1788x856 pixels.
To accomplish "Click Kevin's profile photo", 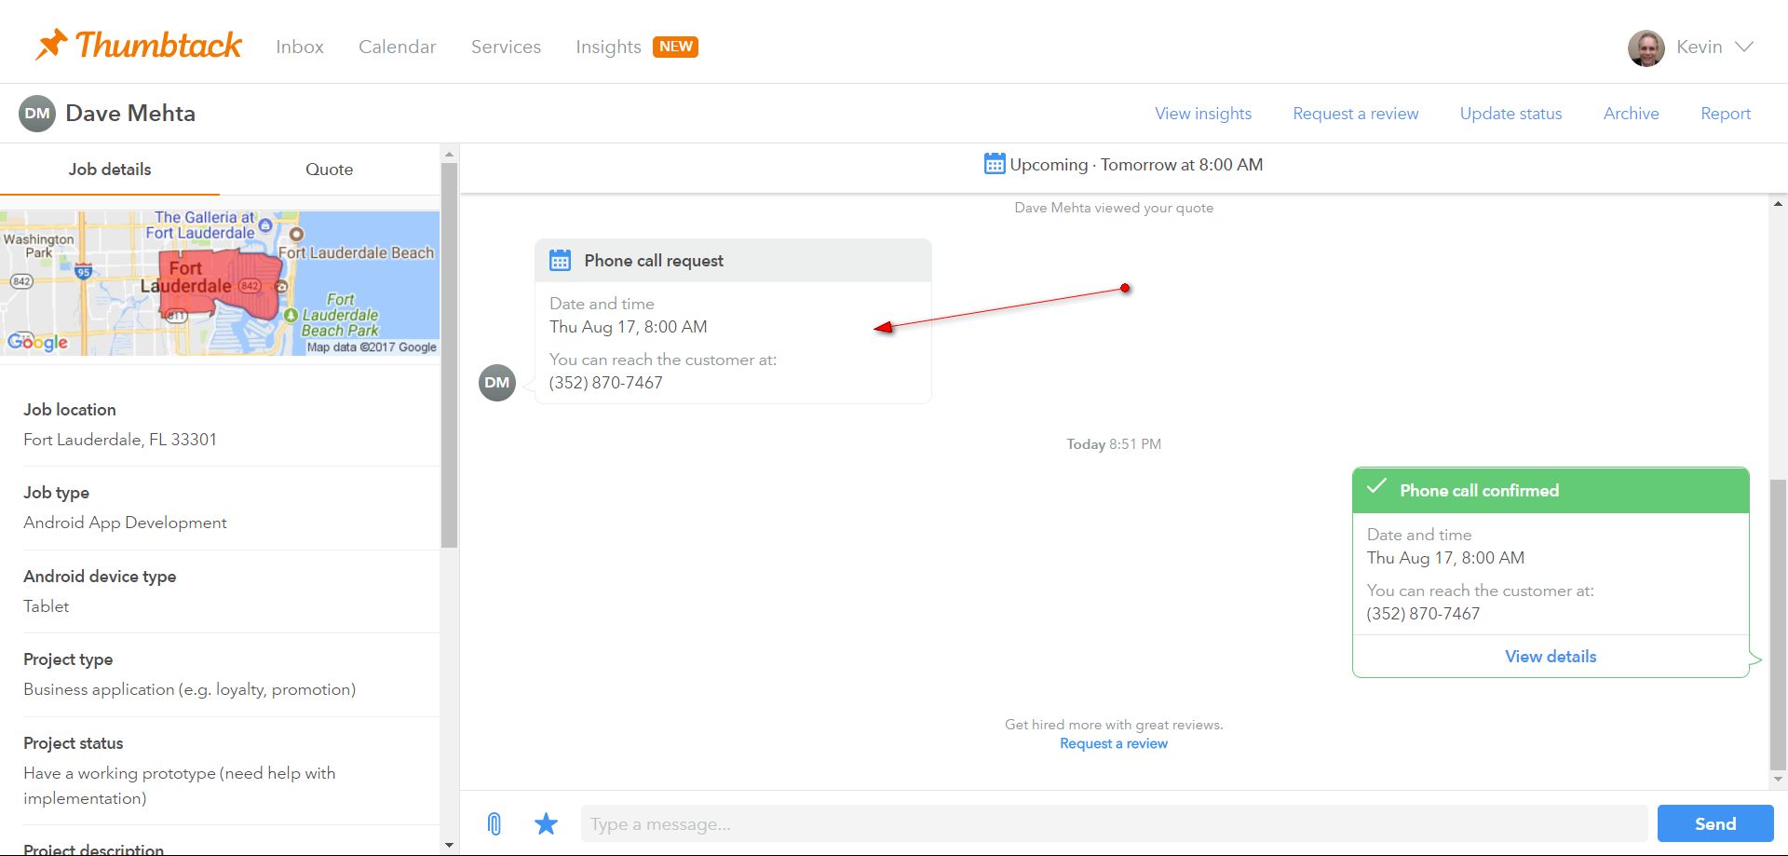I will click(x=1646, y=48).
